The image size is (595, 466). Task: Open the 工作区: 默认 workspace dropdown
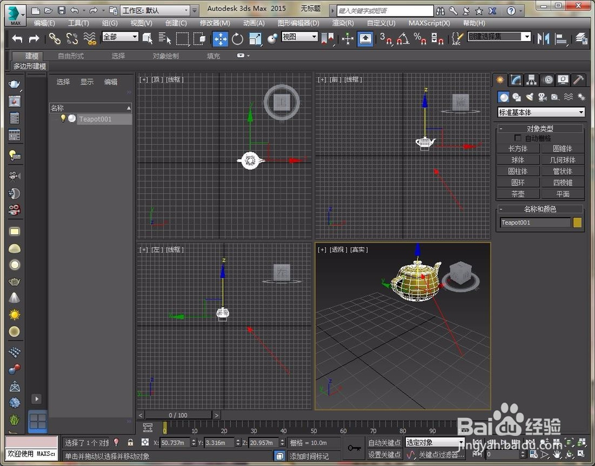pos(155,11)
